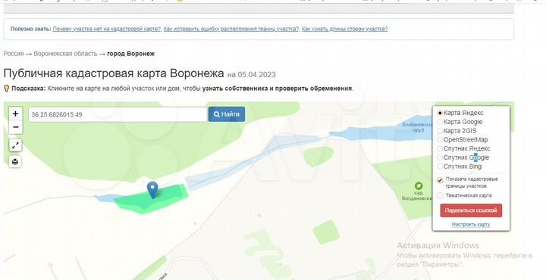Click the cadastral number search field

point(118,114)
